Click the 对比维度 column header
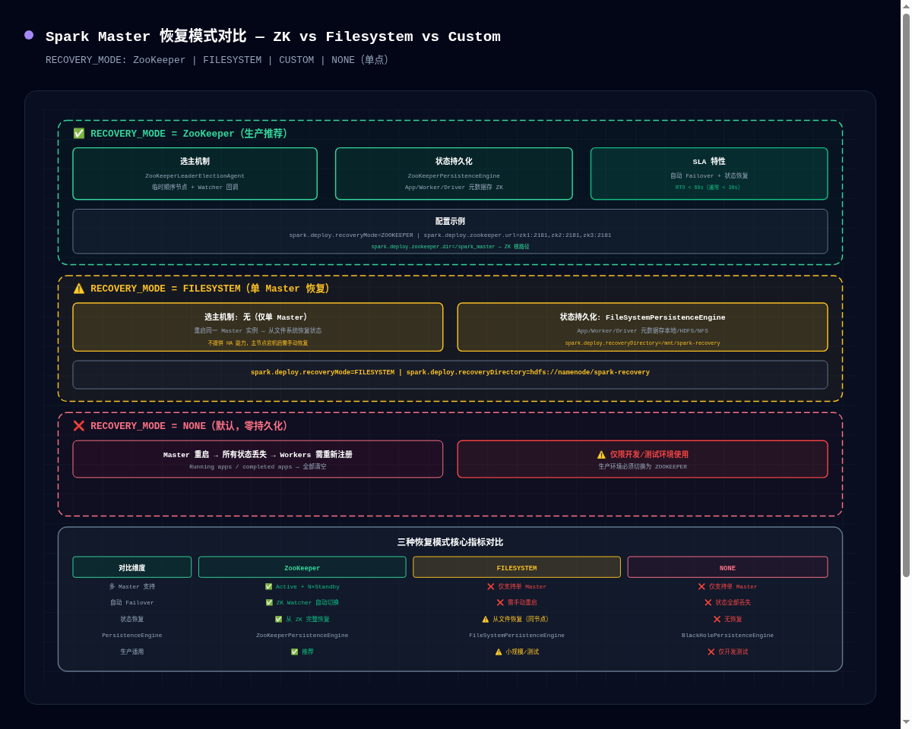This screenshot has width=912, height=729. point(132,567)
